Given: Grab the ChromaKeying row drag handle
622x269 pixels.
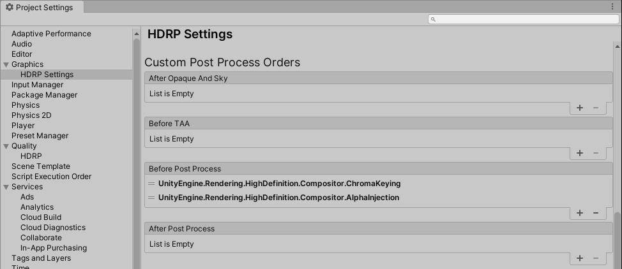Looking at the screenshot, I should (x=151, y=184).
